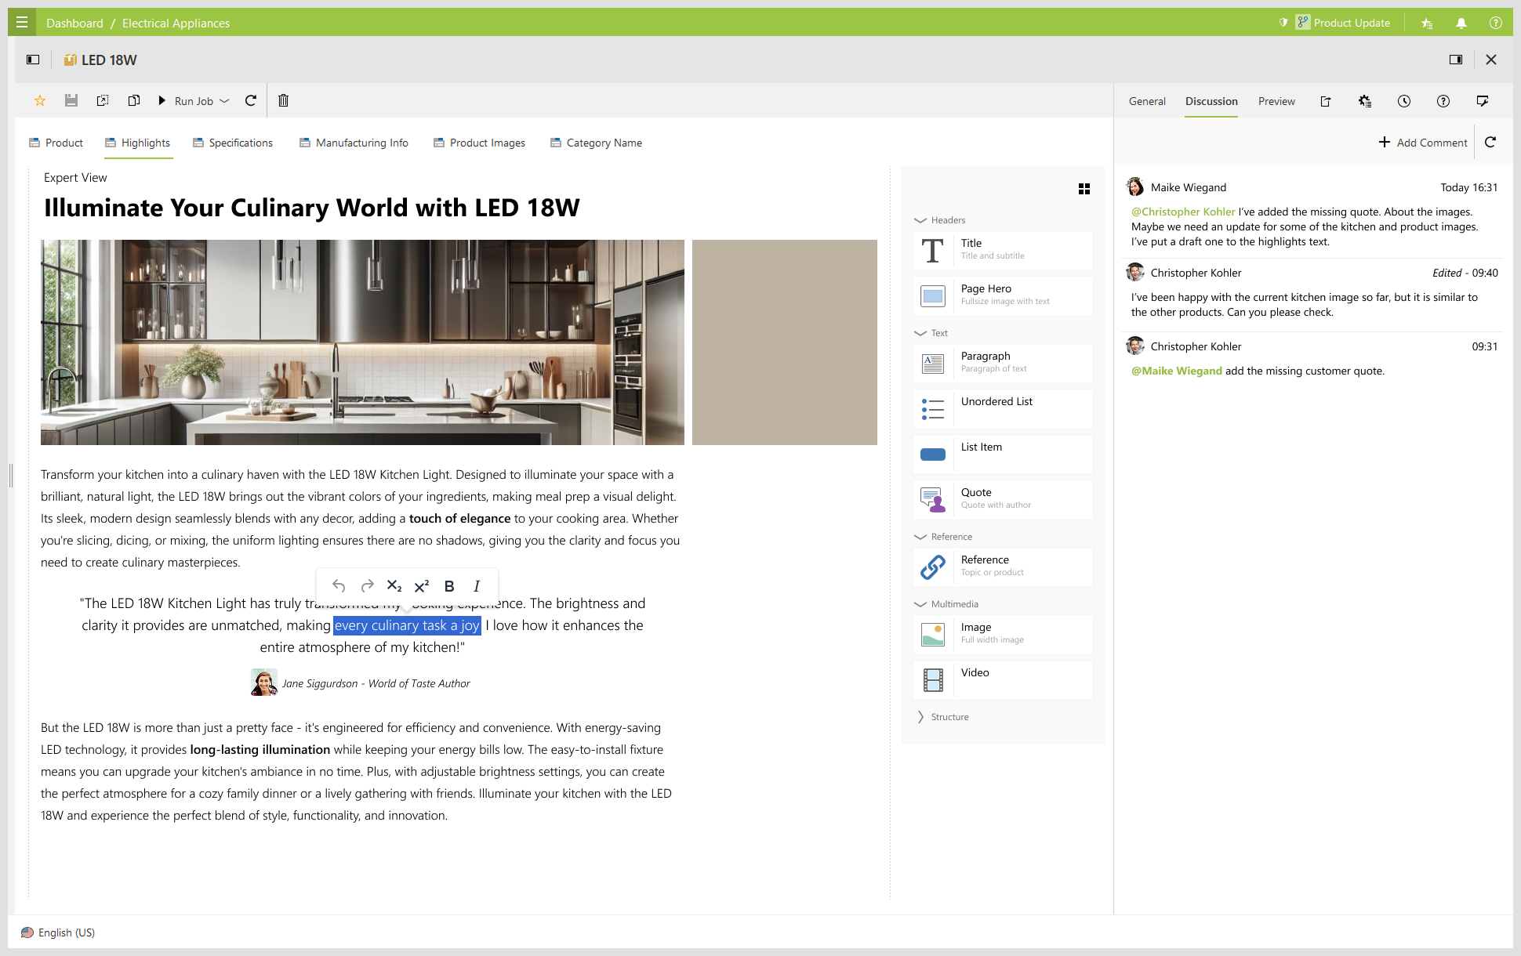Viewport: 1521px width, 956px height.
Task: Click the notifications bell icon
Action: (1461, 23)
